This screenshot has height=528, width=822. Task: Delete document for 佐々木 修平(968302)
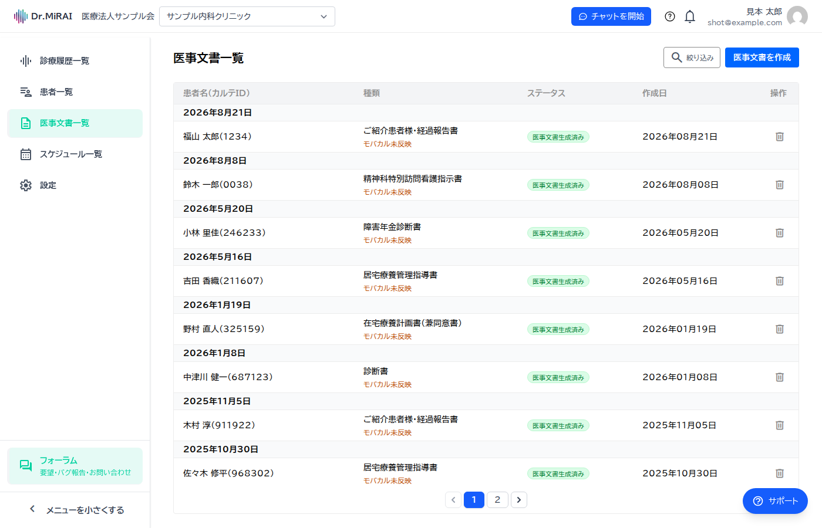[780, 473]
